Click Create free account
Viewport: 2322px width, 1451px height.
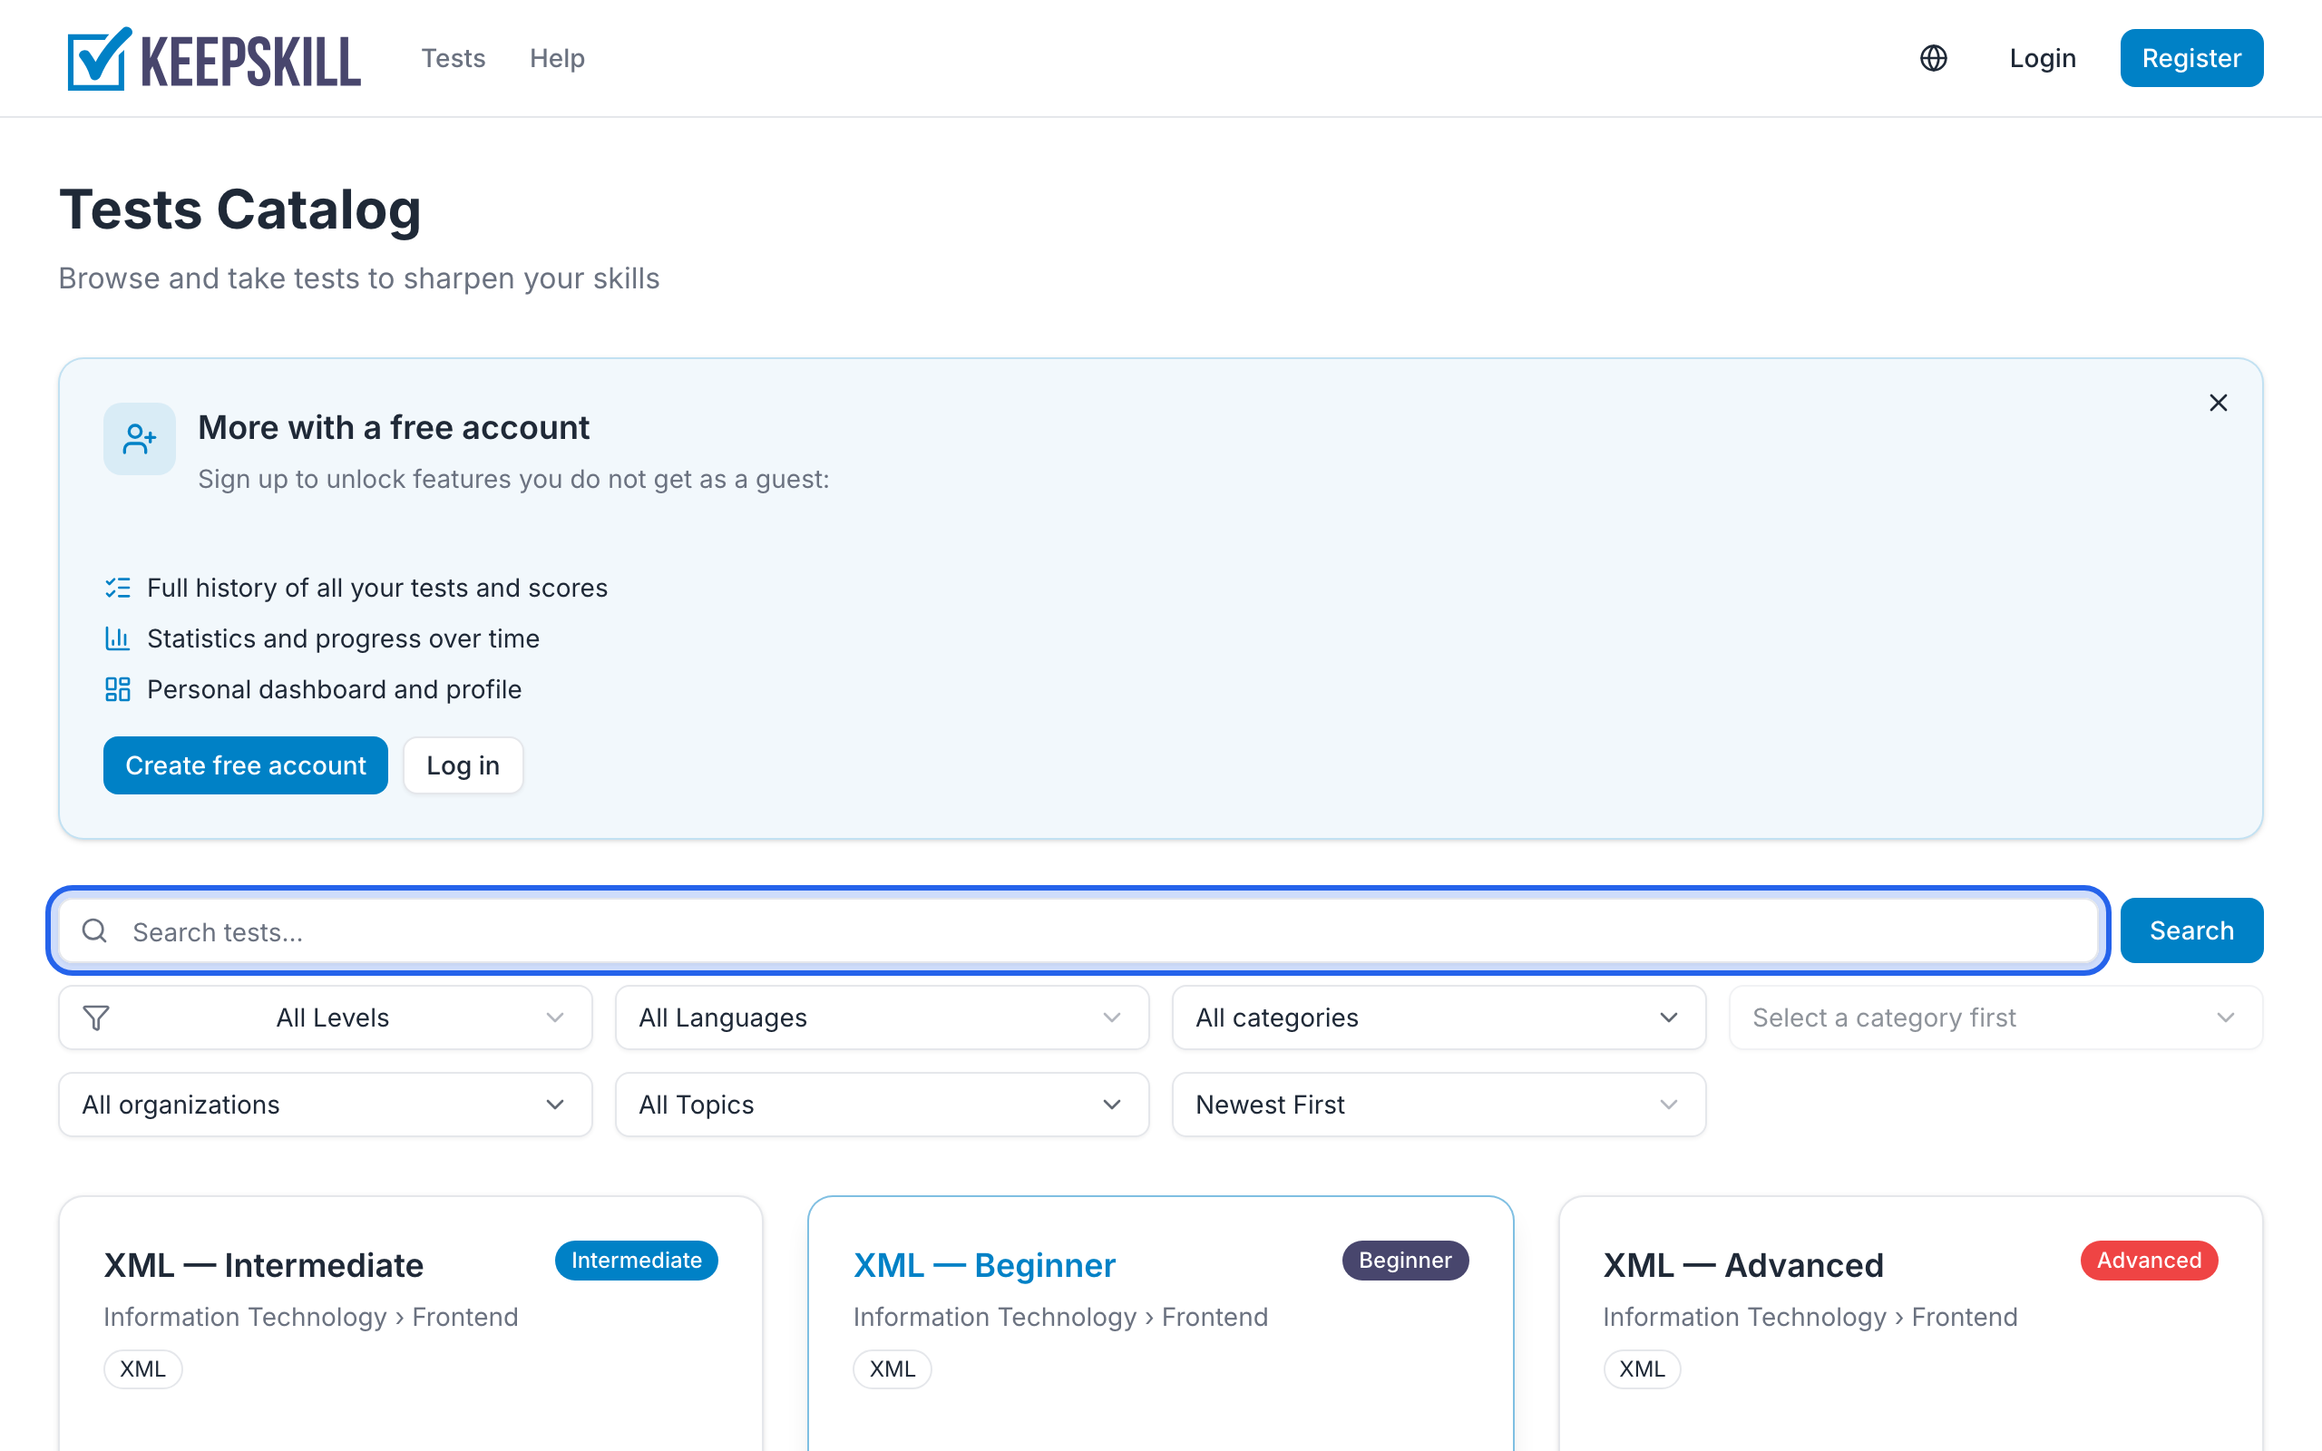pos(246,765)
